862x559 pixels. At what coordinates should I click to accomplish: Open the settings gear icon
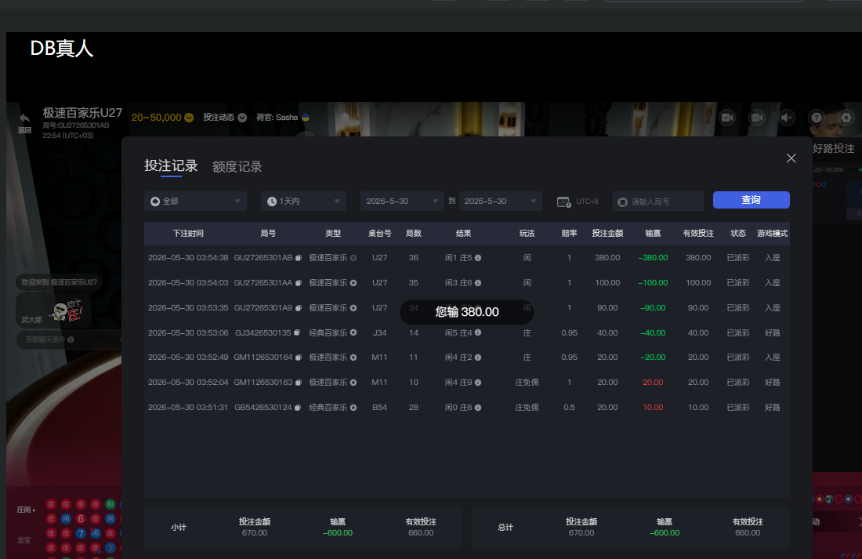[846, 118]
